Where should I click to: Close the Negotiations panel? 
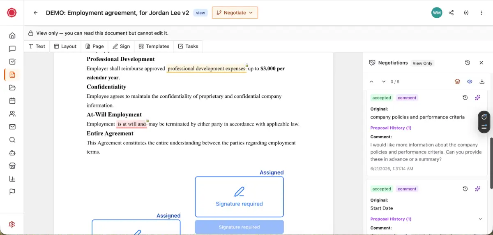pyautogui.click(x=481, y=63)
